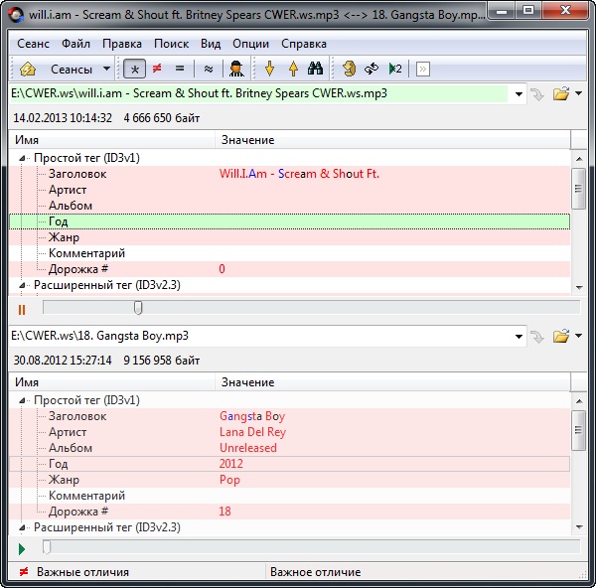The image size is (596, 588).
Task: Pause playback of the top file
Action: tap(22, 309)
